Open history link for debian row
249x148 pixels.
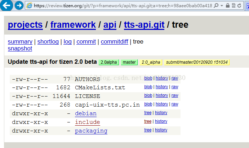point(161,113)
